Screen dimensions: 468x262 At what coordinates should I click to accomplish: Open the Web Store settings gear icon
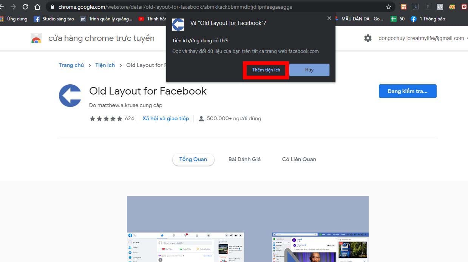point(368,38)
